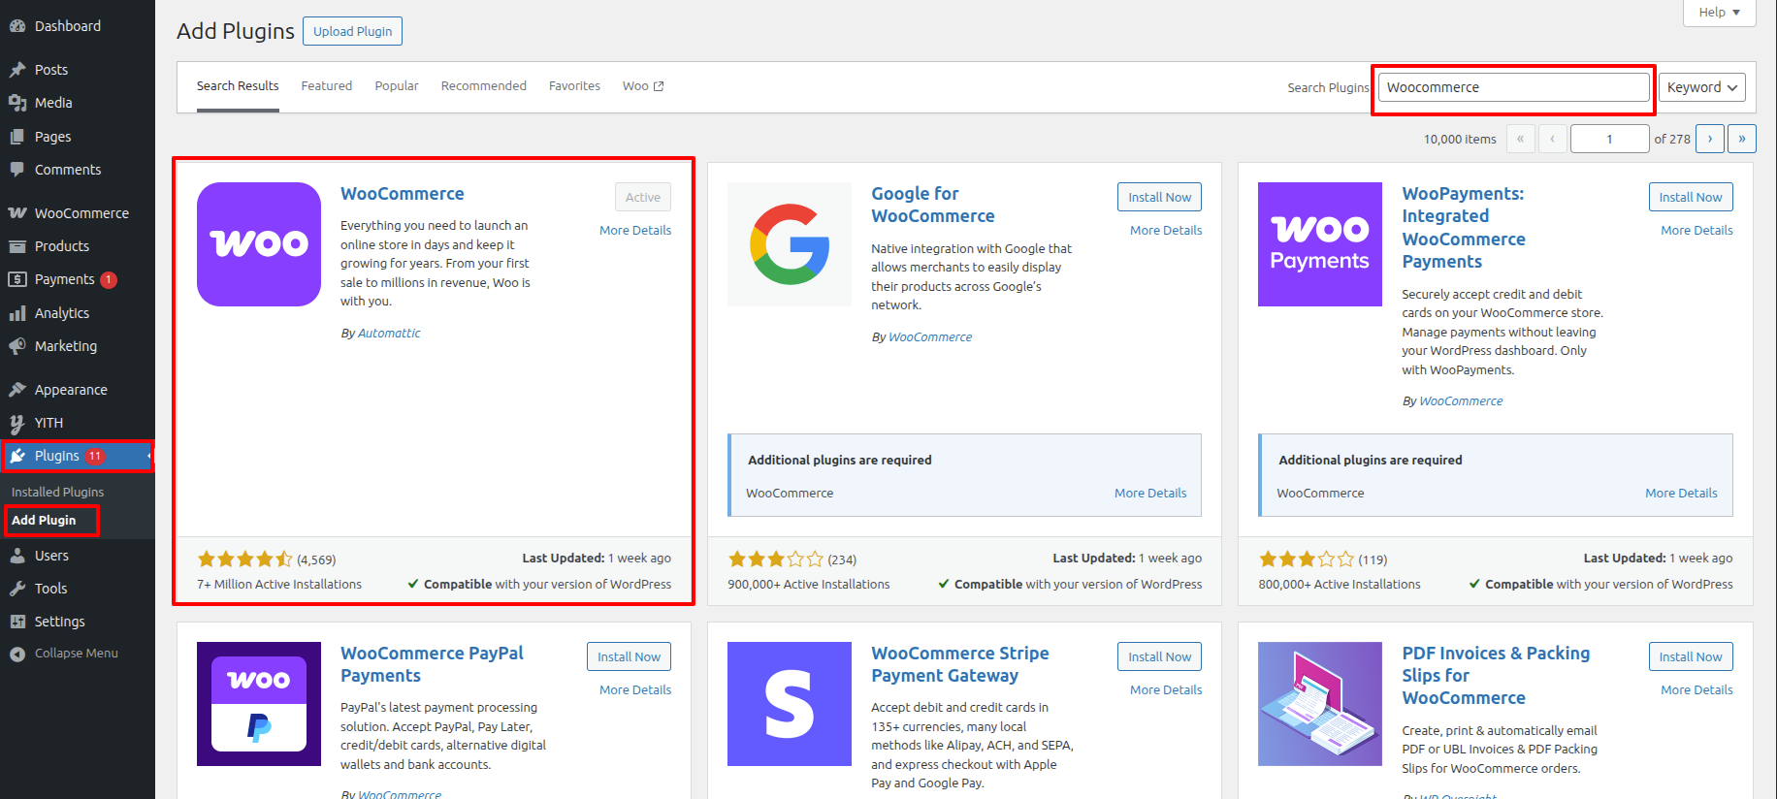1777x799 pixels.
Task: Click the external link icon beside Woo tab
Action: 659,86
